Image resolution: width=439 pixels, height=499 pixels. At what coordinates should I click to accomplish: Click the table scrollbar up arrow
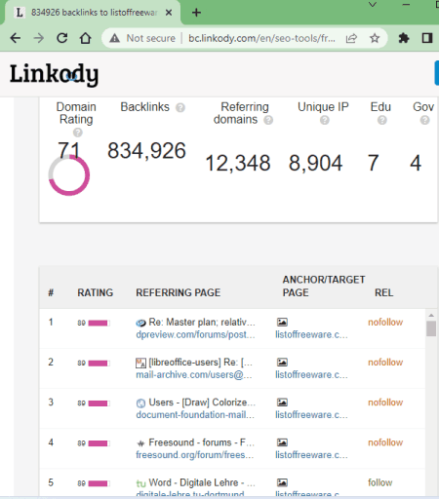[431, 315]
